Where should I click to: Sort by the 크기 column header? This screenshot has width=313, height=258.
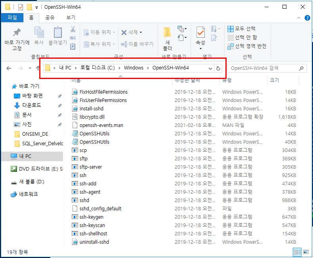point(274,81)
